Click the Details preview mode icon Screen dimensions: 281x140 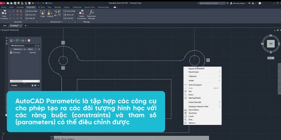tap(35, 85)
